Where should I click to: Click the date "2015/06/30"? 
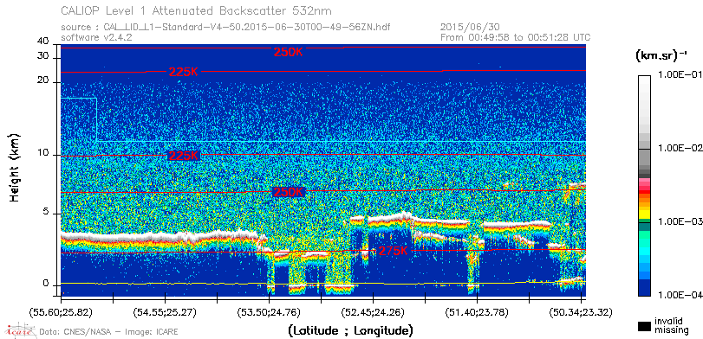point(471,28)
